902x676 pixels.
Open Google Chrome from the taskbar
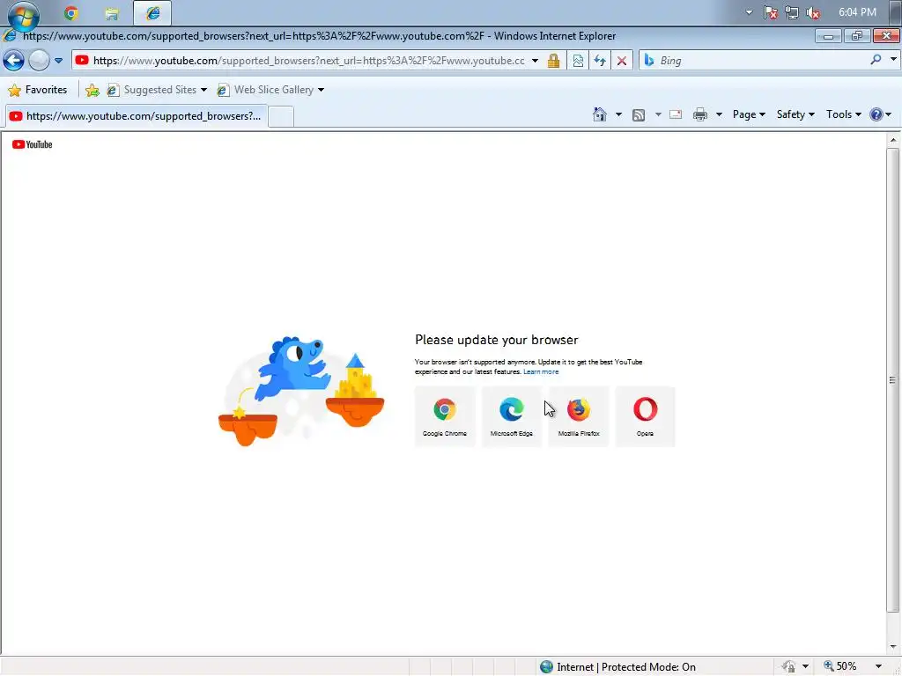(x=71, y=12)
